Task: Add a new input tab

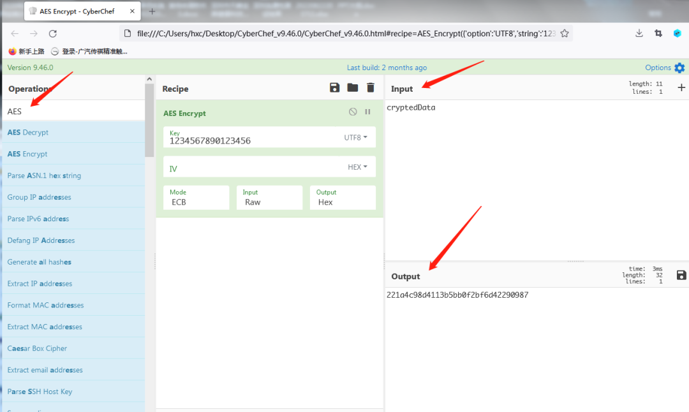Action: (x=681, y=87)
